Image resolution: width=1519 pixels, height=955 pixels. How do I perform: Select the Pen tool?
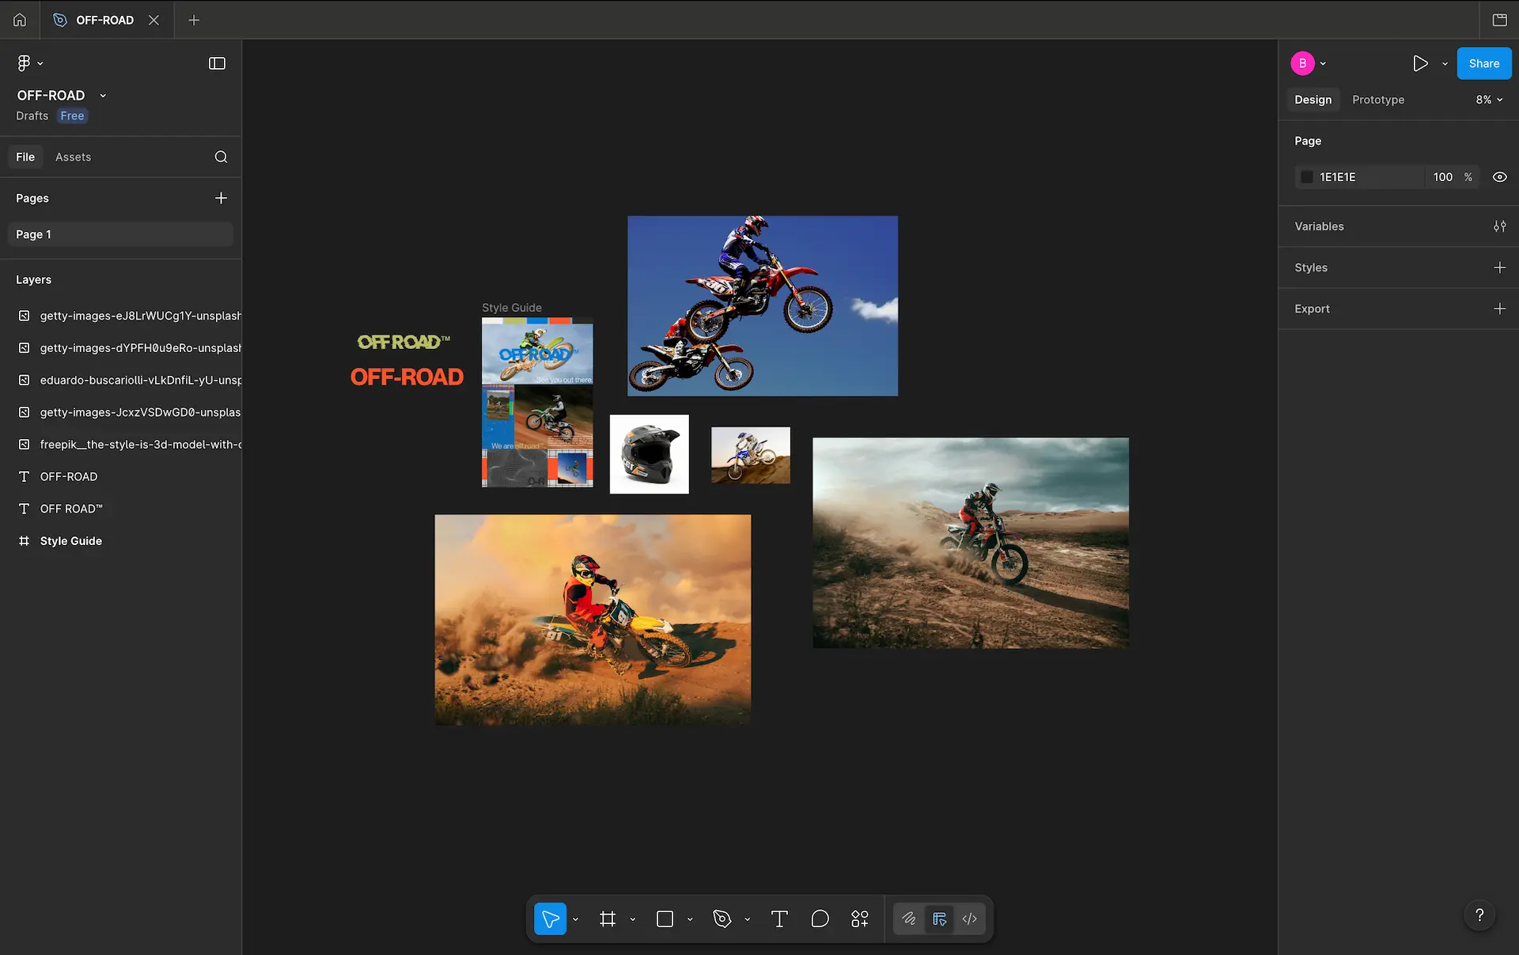point(722,919)
